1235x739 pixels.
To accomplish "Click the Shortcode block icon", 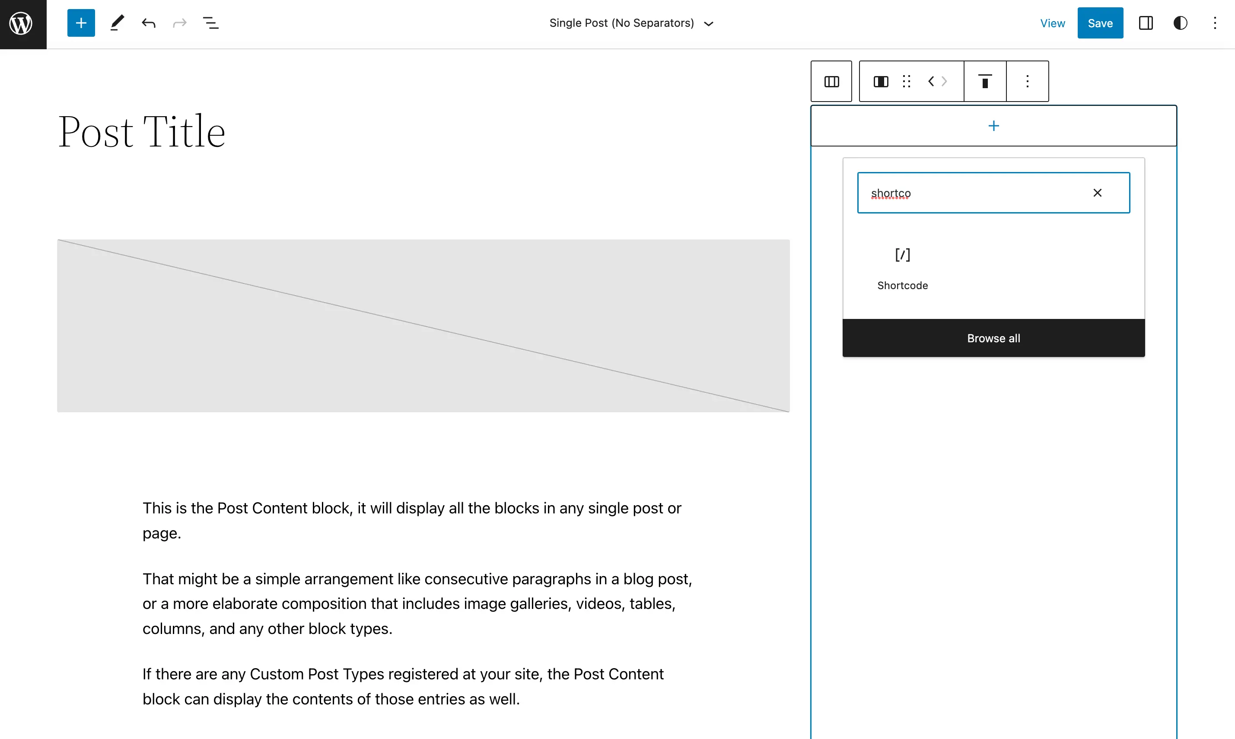I will [903, 254].
